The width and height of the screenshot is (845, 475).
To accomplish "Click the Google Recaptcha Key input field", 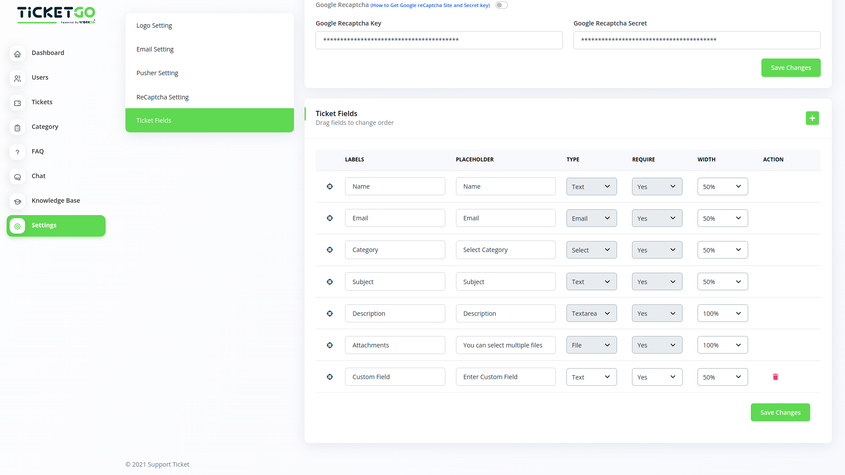I will point(439,40).
